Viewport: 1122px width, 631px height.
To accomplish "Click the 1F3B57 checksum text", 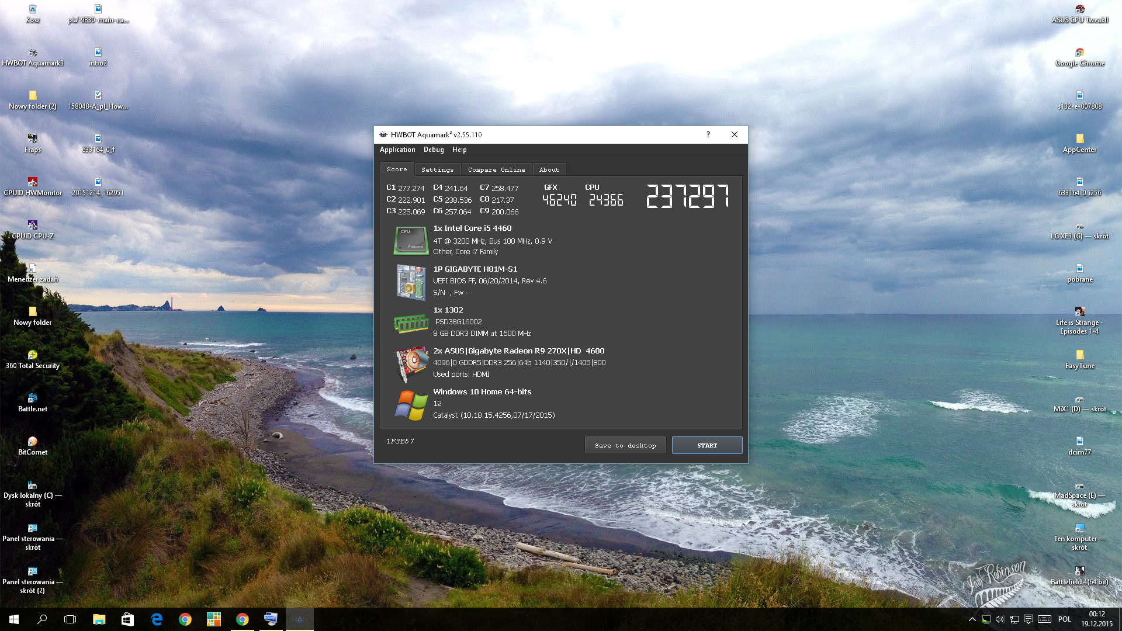I will pyautogui.click(x=400, y=441).
